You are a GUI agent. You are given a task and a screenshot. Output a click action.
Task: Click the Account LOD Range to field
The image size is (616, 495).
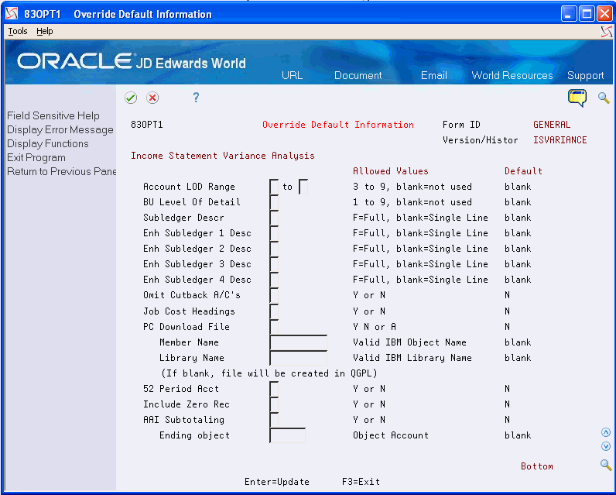coord(303,187)
